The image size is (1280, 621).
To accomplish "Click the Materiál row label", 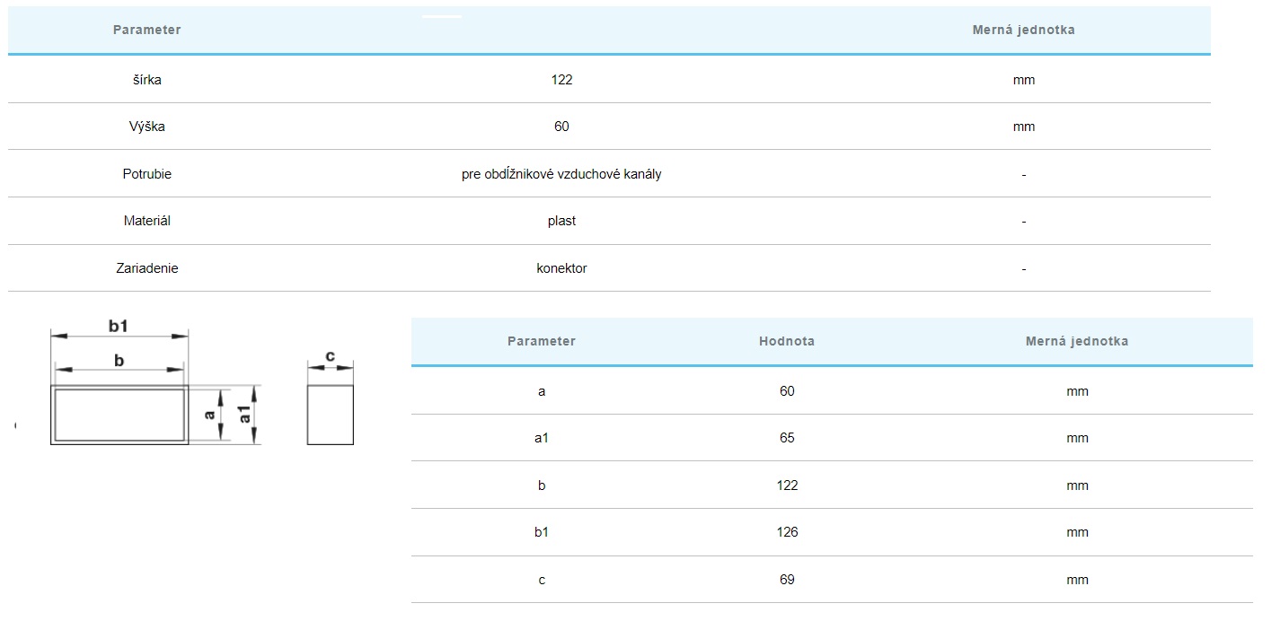I will (x=146, y=221).
